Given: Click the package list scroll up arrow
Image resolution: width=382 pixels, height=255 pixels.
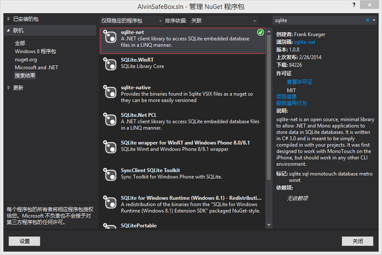Looking at the screenshot, I should point(269,31).
